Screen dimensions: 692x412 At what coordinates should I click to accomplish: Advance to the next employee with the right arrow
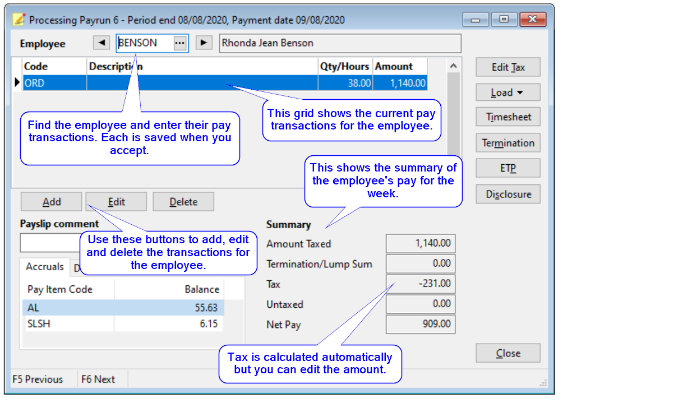pyautogui.click(x=203, y=43)
